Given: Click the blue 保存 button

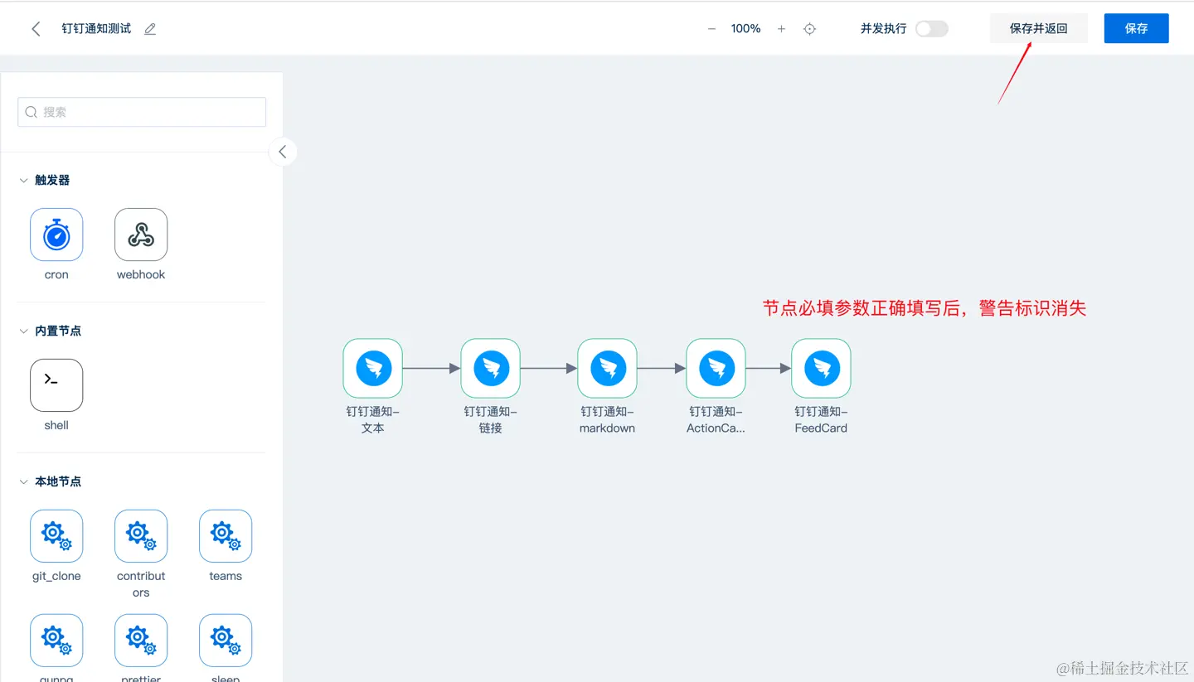Looking at the screenshot, I should pyautogui.click(x=1136, y=28).
